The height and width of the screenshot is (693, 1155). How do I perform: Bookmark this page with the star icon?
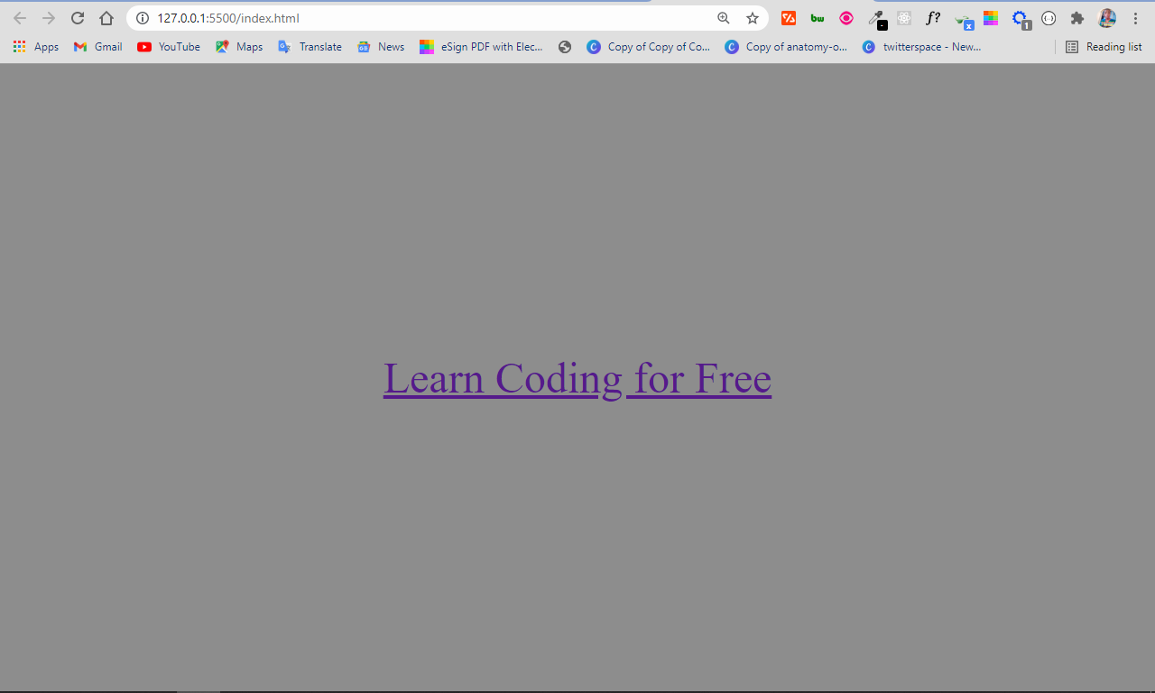point(752,18)
